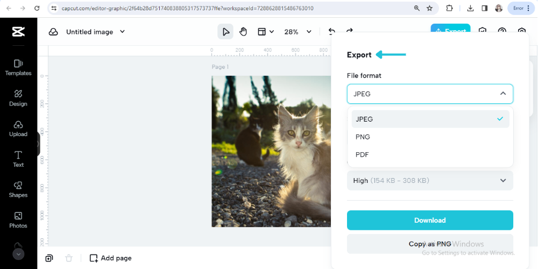Screen dimensions: 538x269
Task: Go forward in browser history
Action: [x=23, y=8]
